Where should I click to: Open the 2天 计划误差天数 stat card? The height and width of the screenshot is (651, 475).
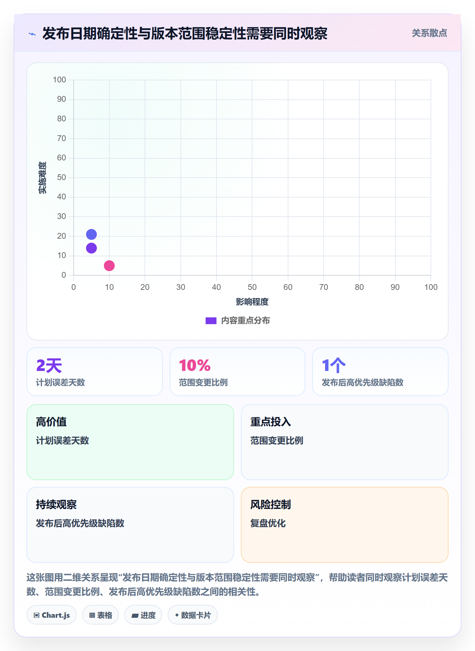point(95,372)
